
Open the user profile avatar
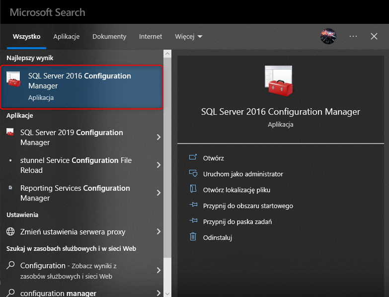tap(328, 36)
